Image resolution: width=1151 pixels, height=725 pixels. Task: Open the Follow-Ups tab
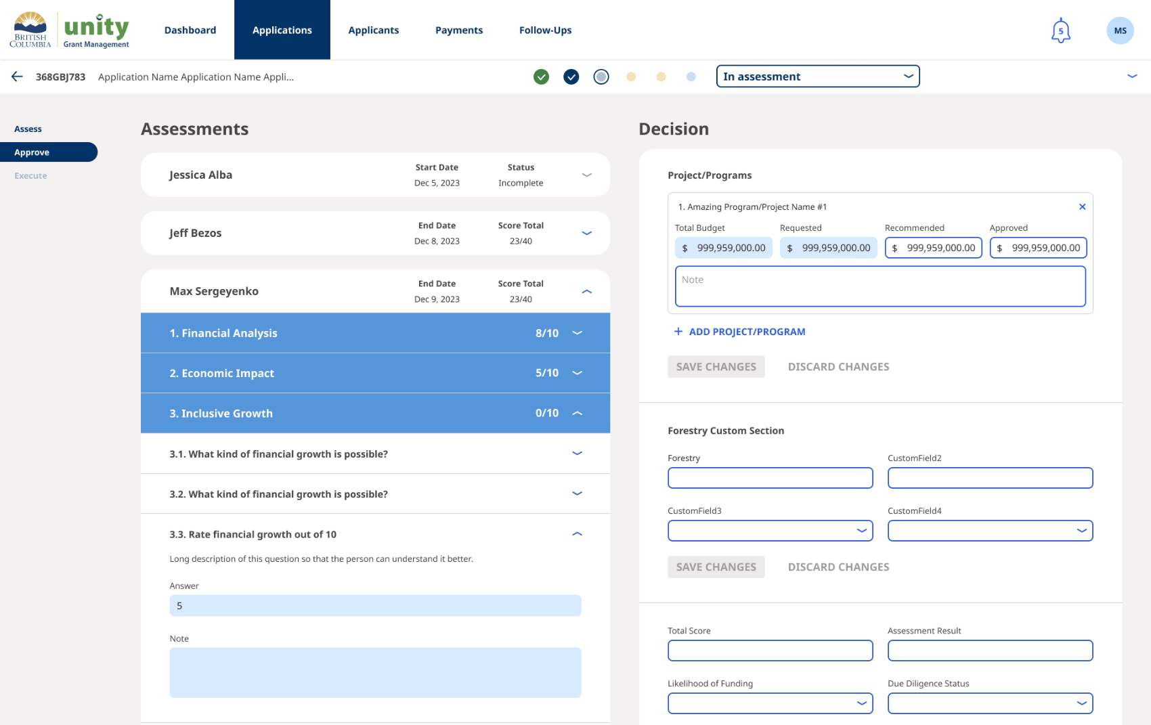pos(546,30)
